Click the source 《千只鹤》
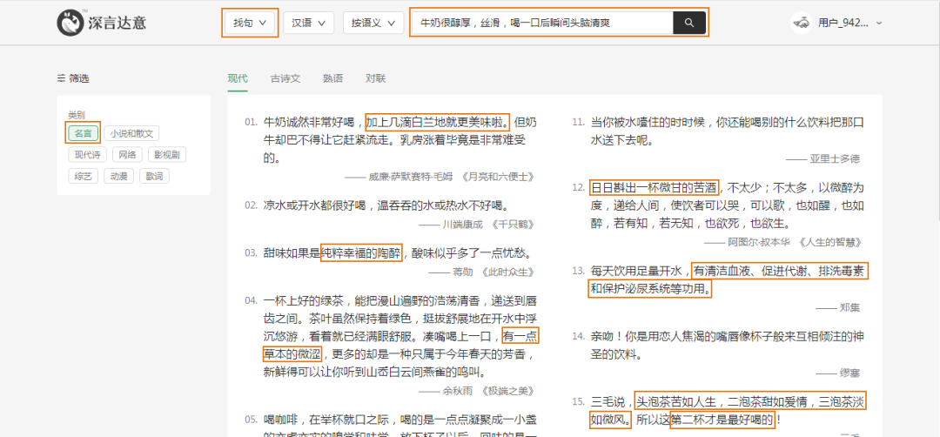Screen dimensions: 940x437 pyautogui.click(x=511, y=225)
